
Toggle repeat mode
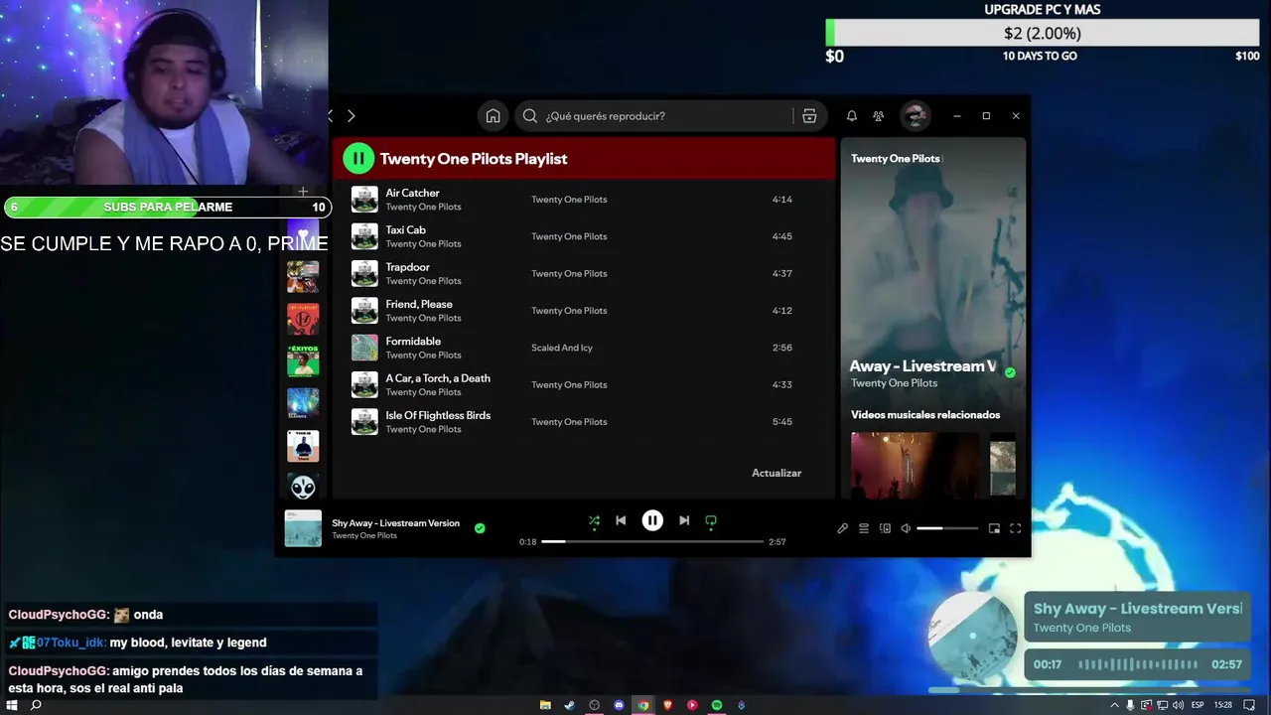coord(711,520)
